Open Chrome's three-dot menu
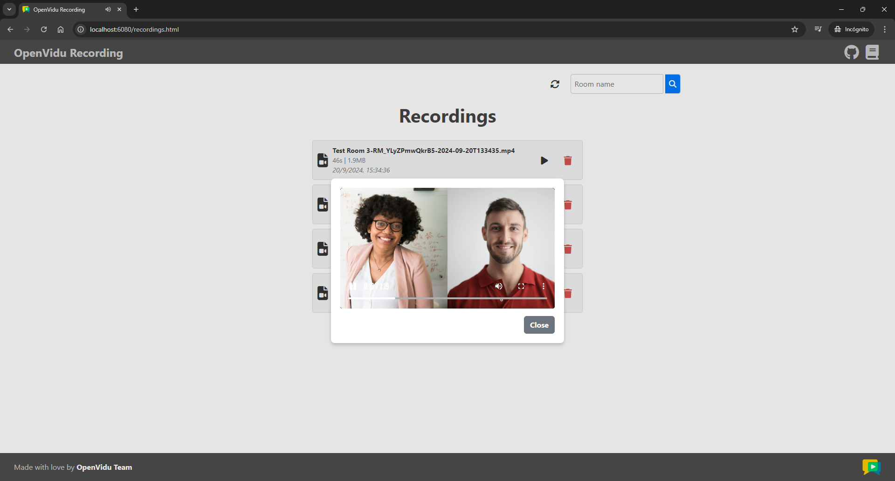The width and height of the screenshot is (895, 481). (884, 29)
